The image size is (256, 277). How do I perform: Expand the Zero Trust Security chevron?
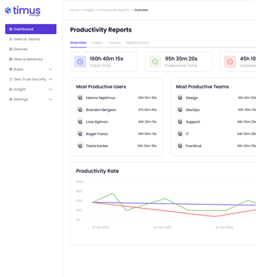tap(50, 79)
